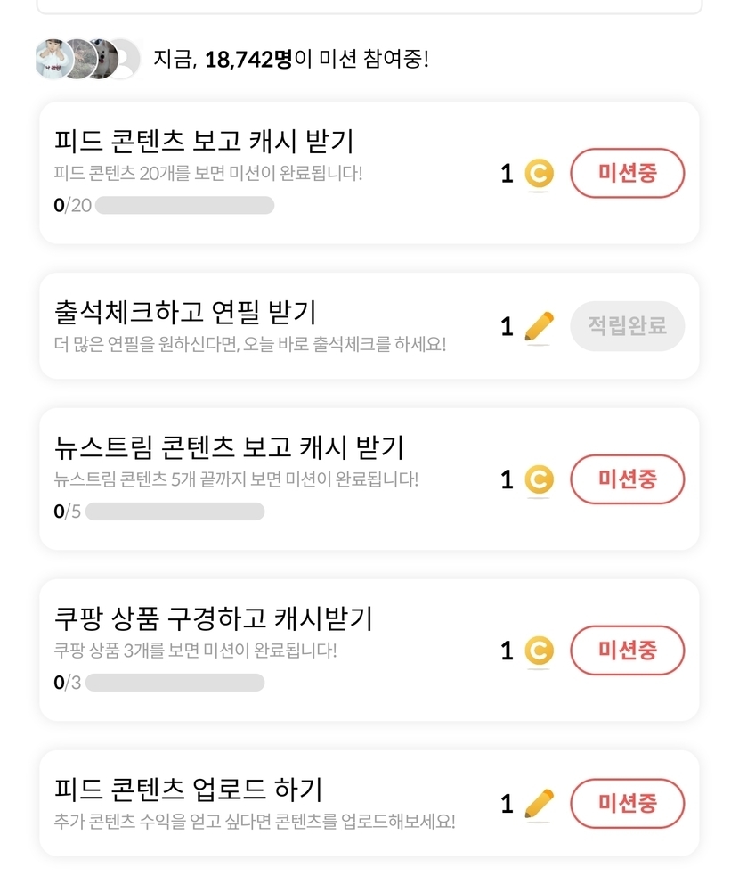Image resolution: width=739 pixels, height=876 pixels.
Task: Select the 뉴스트림 콘텐츠 보고 캐시 받기 title
Action: pyautogui.click(x=230, y=447)
